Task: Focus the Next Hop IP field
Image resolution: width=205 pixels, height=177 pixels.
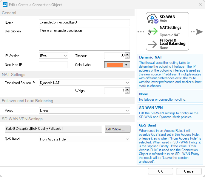Action: tap(53, 65)
